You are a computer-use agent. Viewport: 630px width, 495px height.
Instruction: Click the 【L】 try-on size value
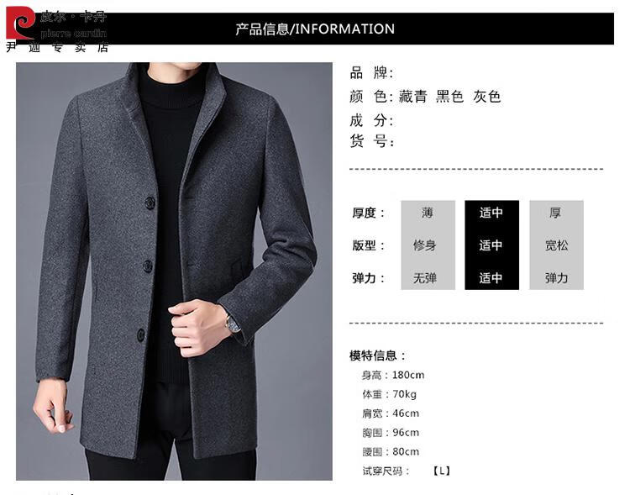tap(441, 471)
